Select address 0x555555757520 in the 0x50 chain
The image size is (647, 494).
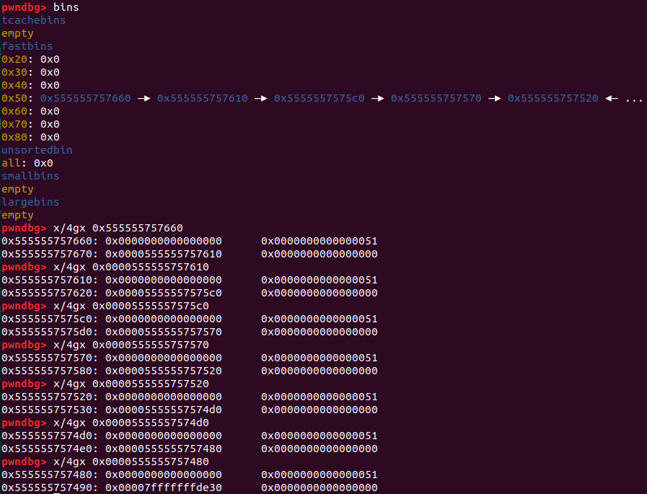pyautogui.click(x=553, y=98)
